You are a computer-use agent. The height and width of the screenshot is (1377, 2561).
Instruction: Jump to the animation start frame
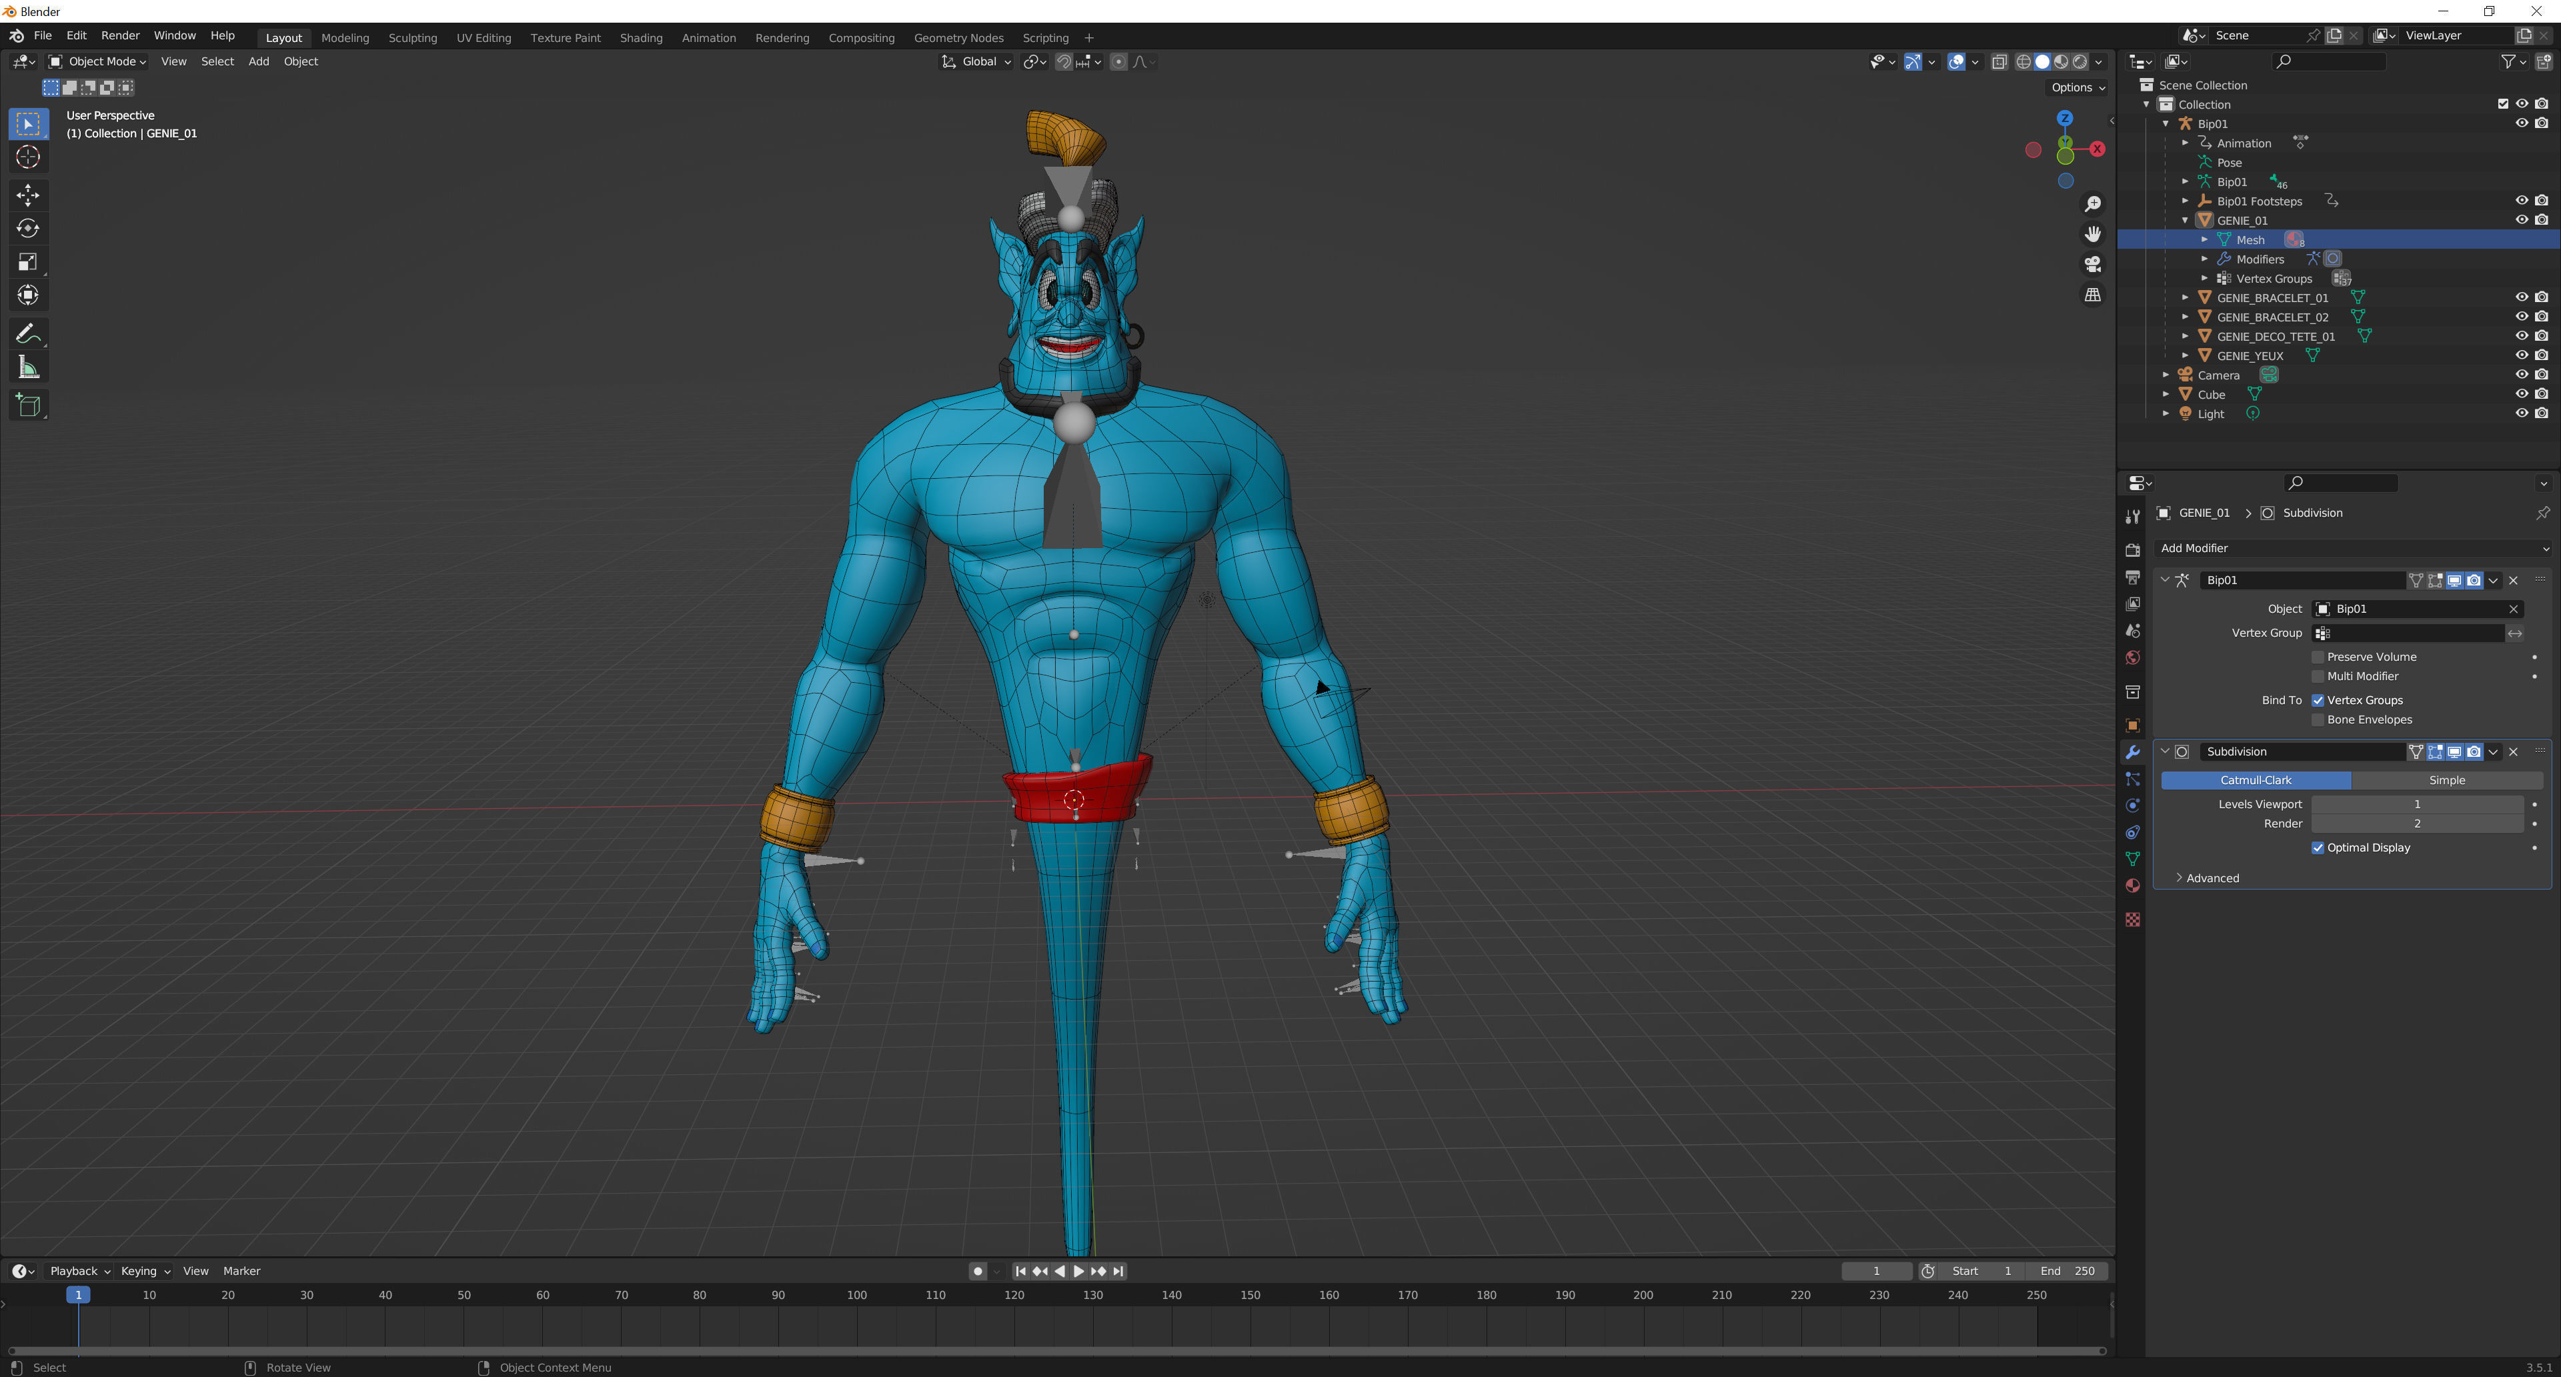tap(1020, 1270)
